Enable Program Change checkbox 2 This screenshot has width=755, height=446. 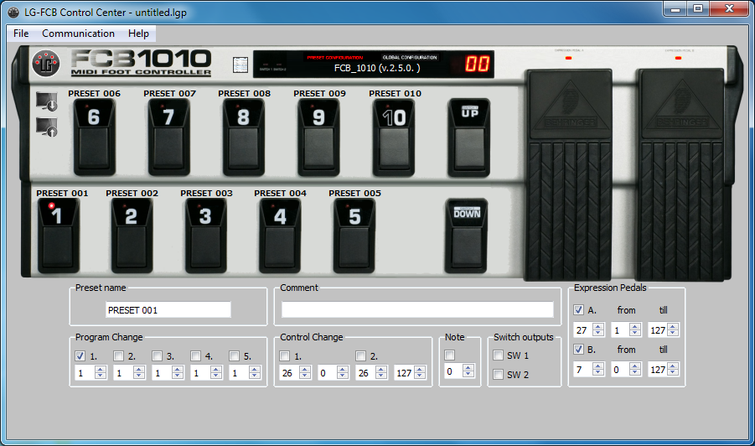(119, 355)
